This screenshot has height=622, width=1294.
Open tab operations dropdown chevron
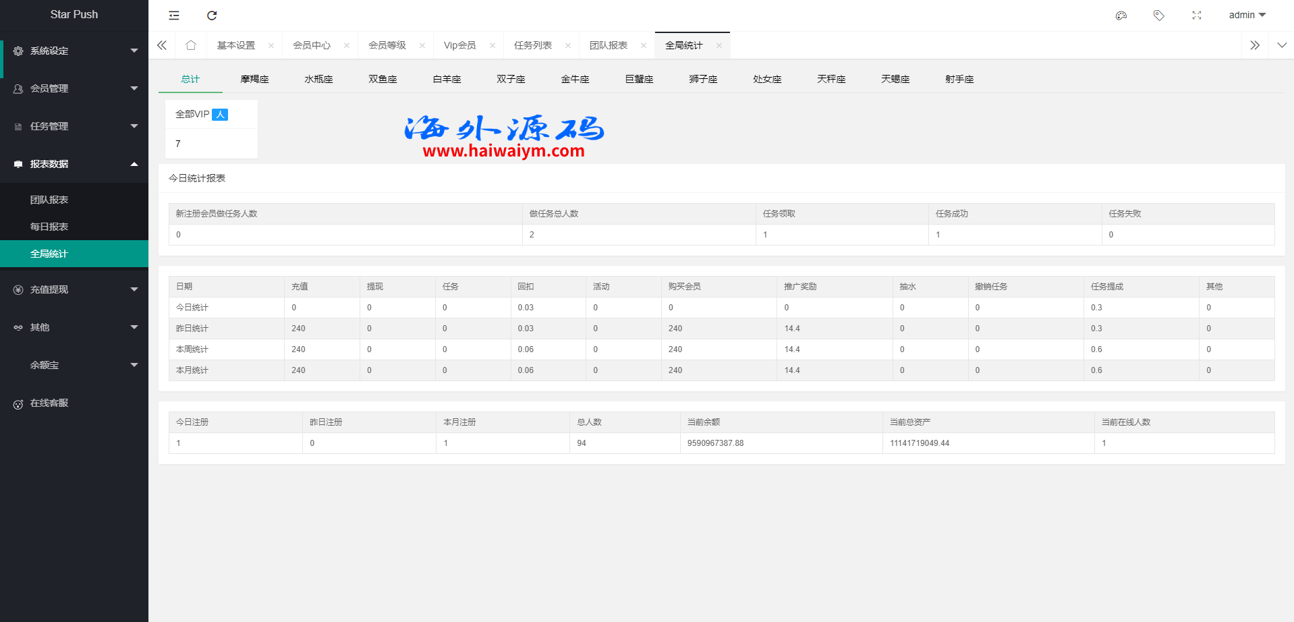point(1282,45)
